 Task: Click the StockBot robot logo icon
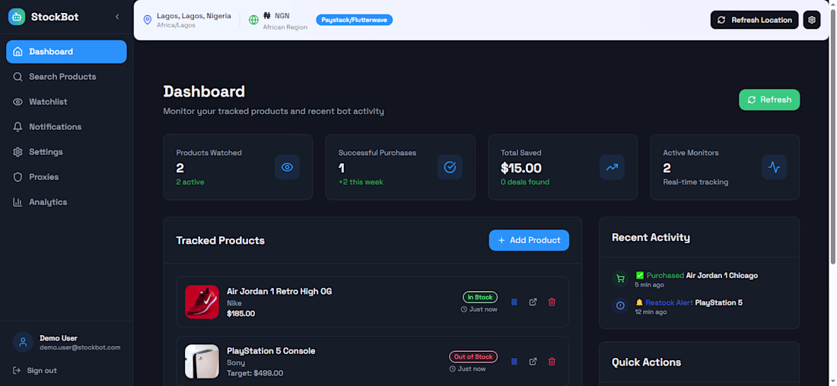(x=17, y=17)
